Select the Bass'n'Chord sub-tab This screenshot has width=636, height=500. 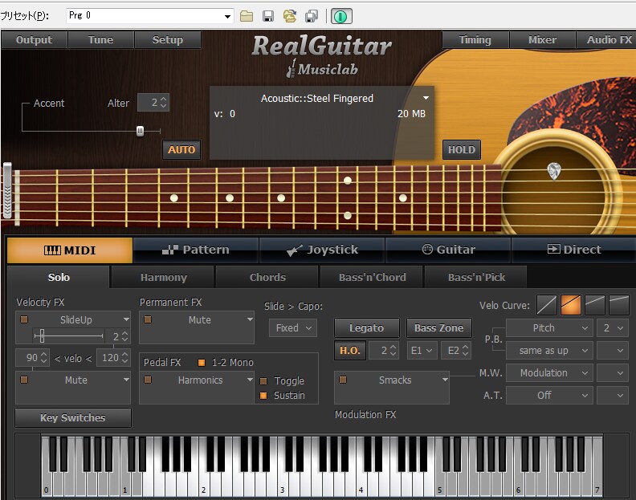(372, 278)
